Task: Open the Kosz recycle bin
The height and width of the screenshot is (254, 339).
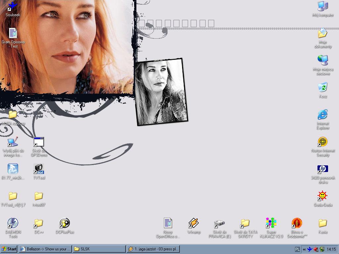Action: tap(322, 88)
